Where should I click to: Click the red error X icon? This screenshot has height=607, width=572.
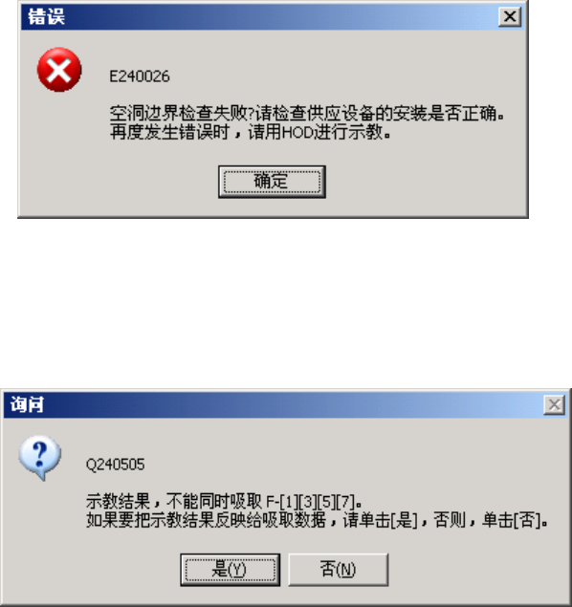click(59, 70)
